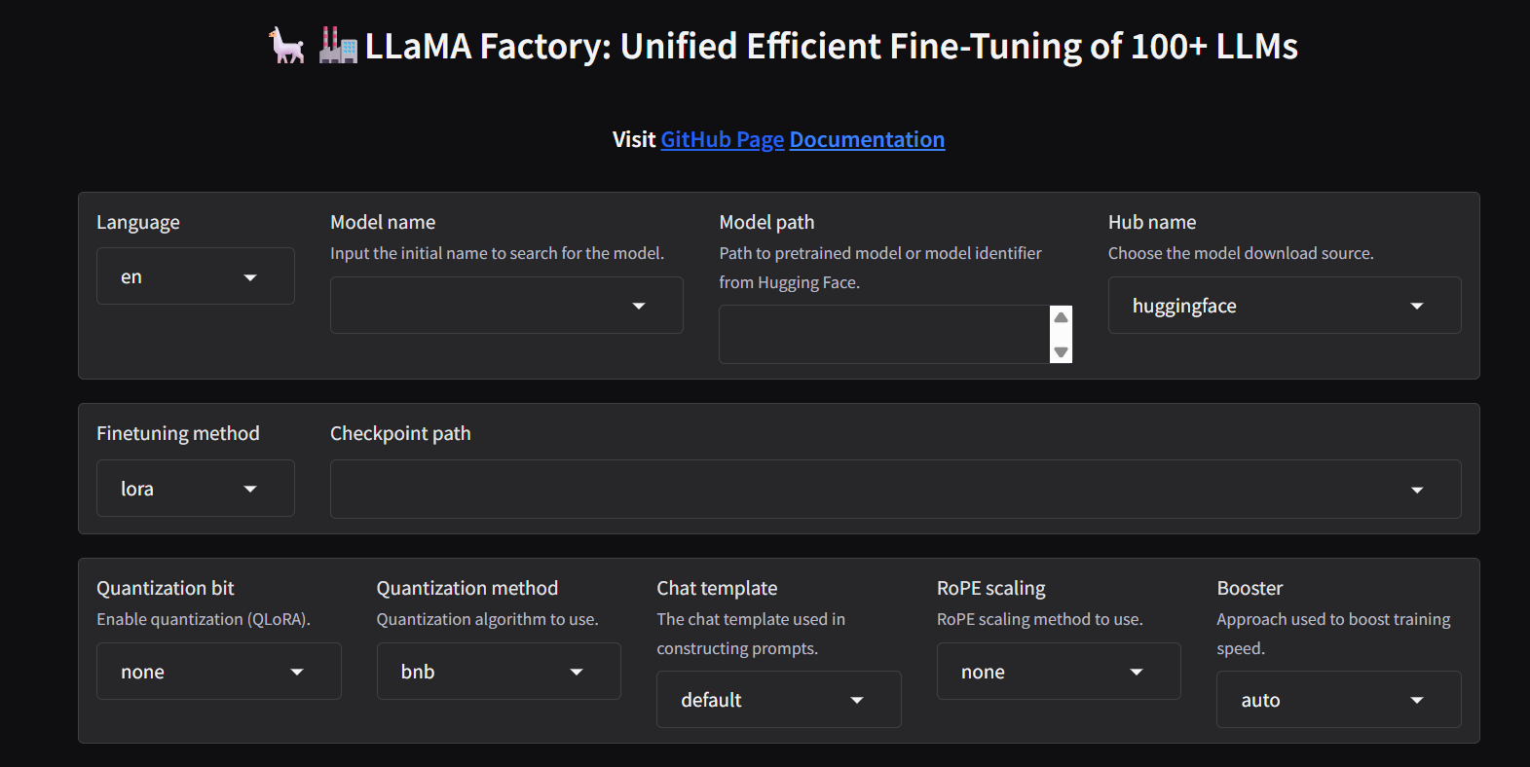Image resolution: width=1530 pixels, height=767 pixels.
Task: Expand the Model name dropdown
Action: click(x=505, y=305)
